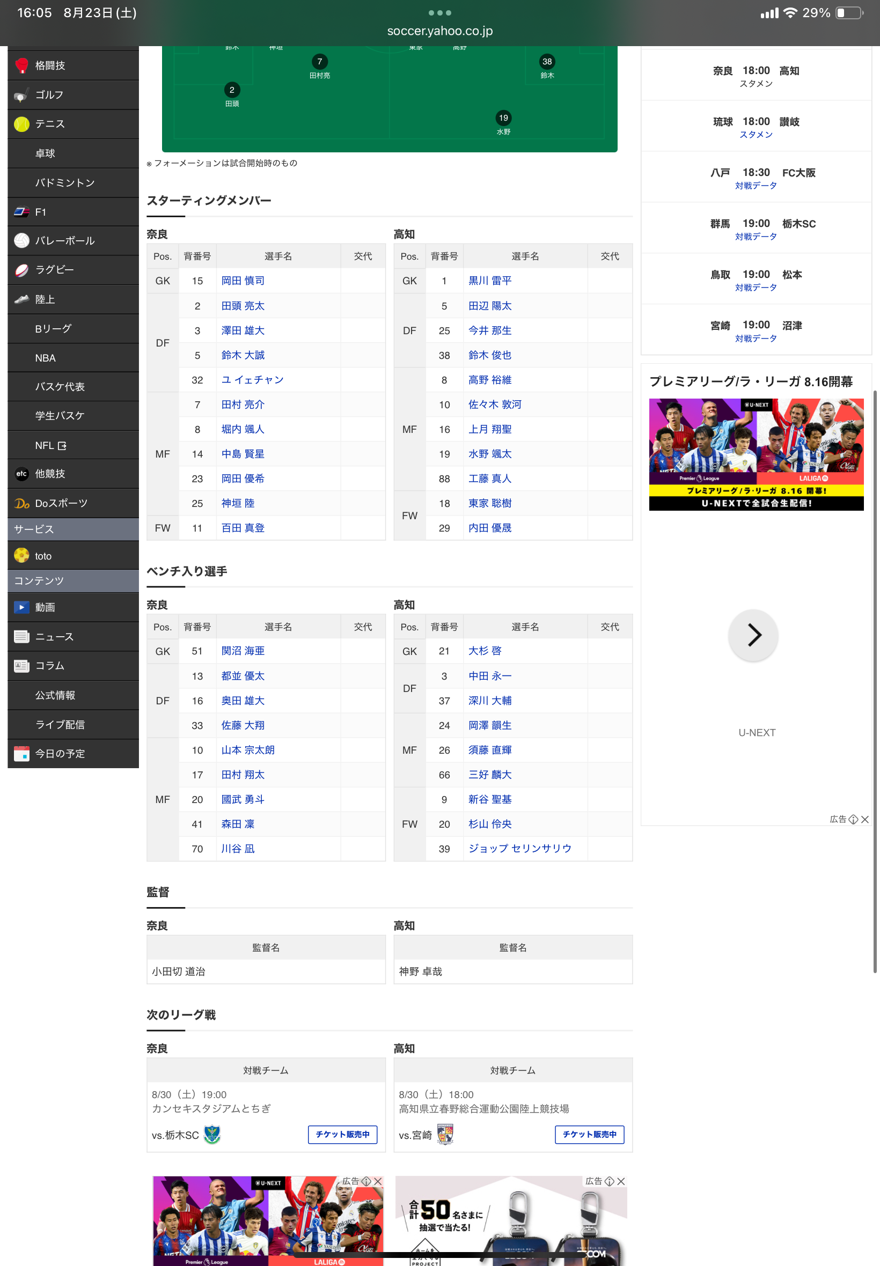
Task: Open the toto soccer ball icon
Action: point(21,556)
